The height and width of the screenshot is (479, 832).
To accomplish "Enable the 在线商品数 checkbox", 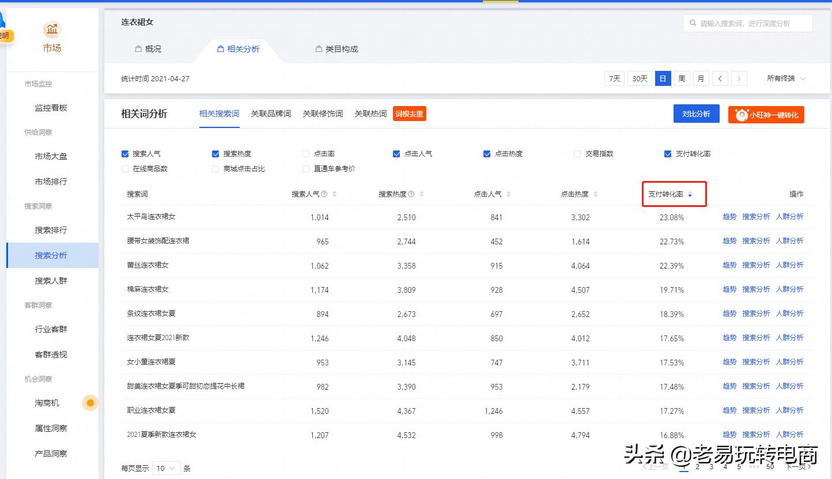I will point(124,168).
